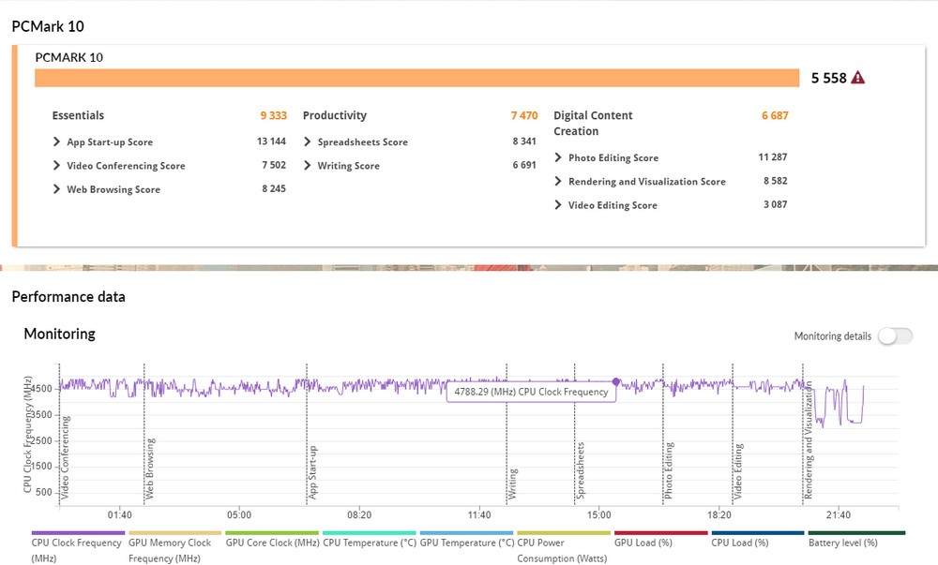Click the Web Browsing chart marker line

click(x=144, y=435)
